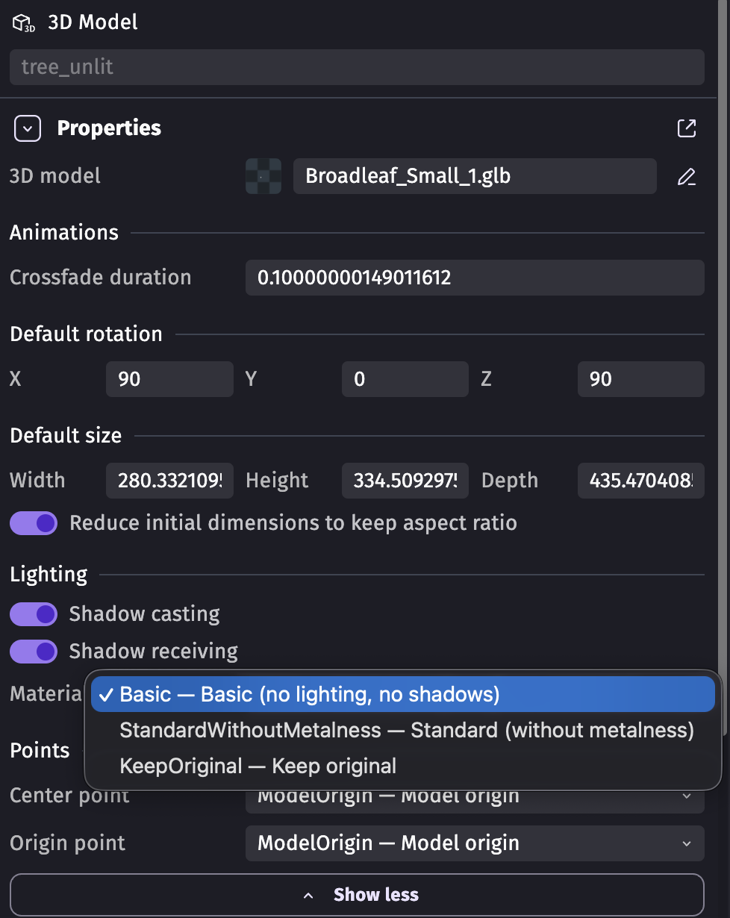Select the Broadleaf_Small_1.glb file name field
Viewport: 730px width, 918px height.
click(x=475, y=176)
